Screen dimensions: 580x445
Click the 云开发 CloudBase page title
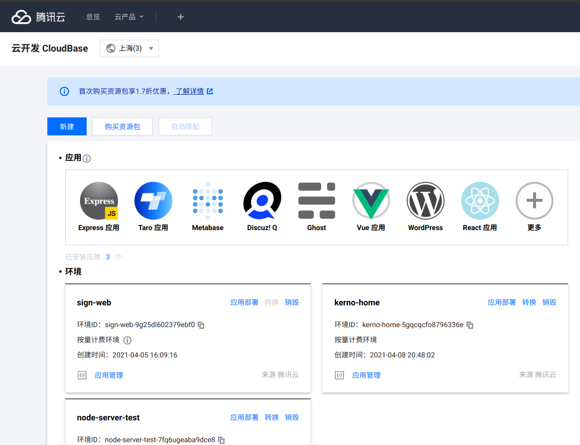pyautogui.click(x=50, y=48)
